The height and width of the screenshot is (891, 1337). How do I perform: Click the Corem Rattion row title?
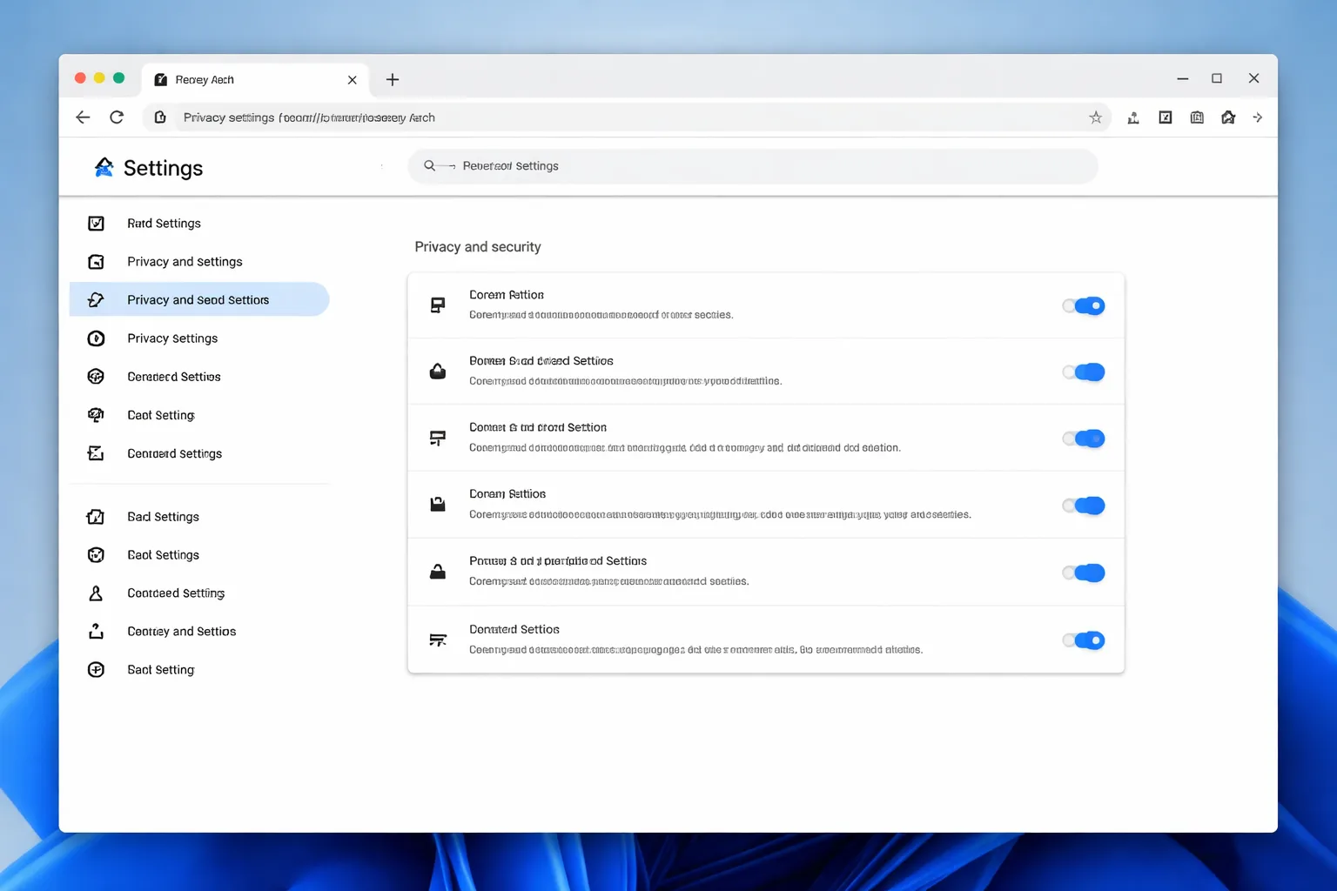coord(507,295)
